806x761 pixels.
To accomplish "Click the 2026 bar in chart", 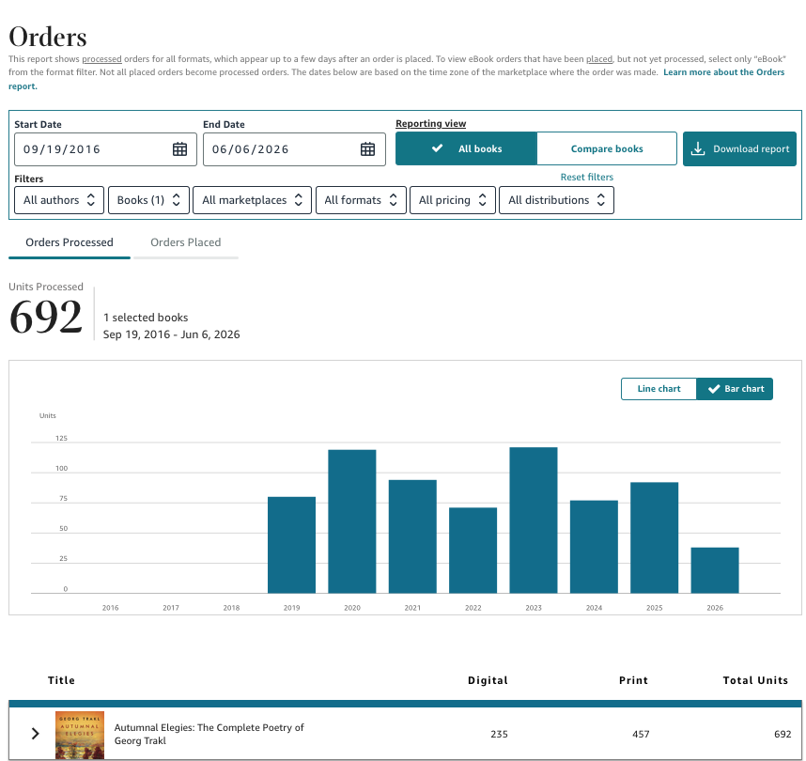I will pyautogui.click(x=715, y=571).
